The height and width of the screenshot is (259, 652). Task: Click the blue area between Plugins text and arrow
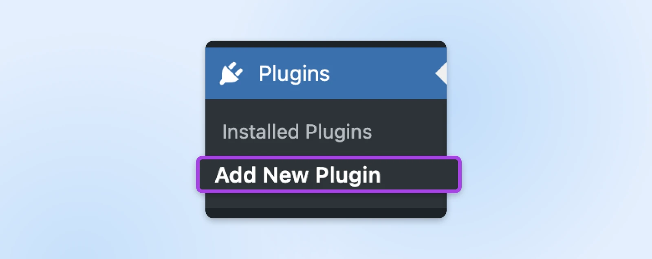(382, 73)
